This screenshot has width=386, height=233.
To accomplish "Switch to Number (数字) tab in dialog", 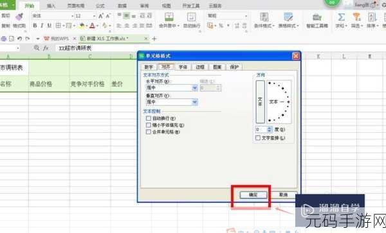I will [x=149, y=67].
